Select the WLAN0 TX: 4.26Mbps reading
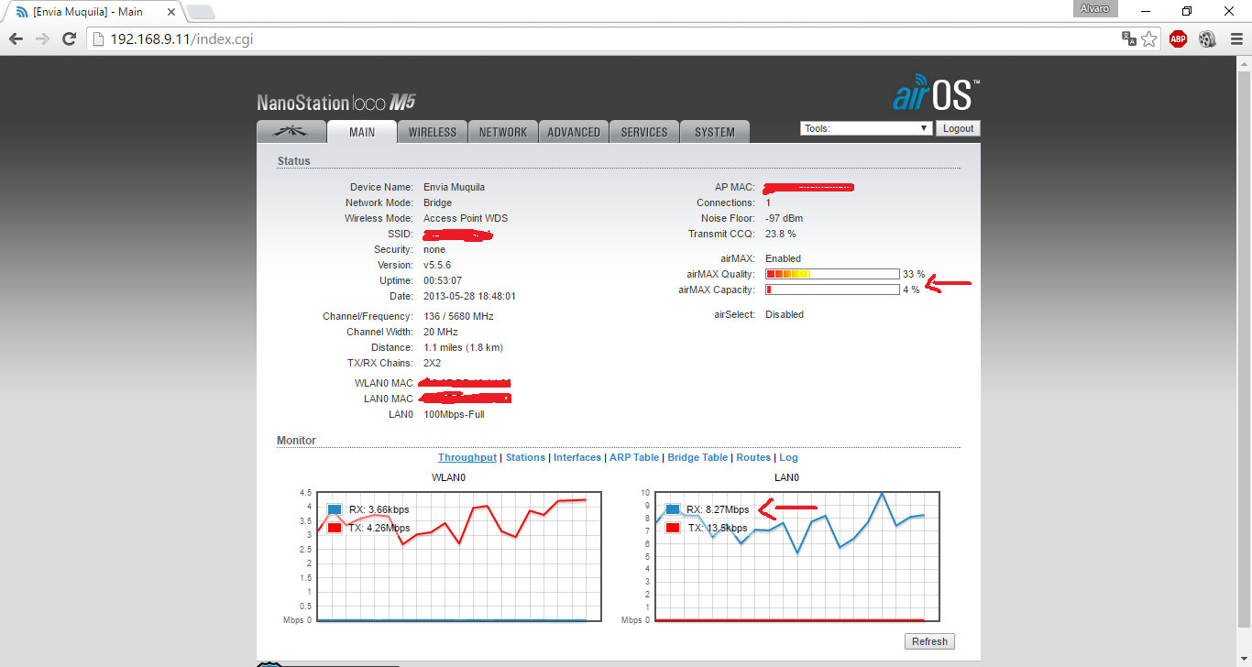This screenshot has width=1252, height=667. click(x=379, y=528)
